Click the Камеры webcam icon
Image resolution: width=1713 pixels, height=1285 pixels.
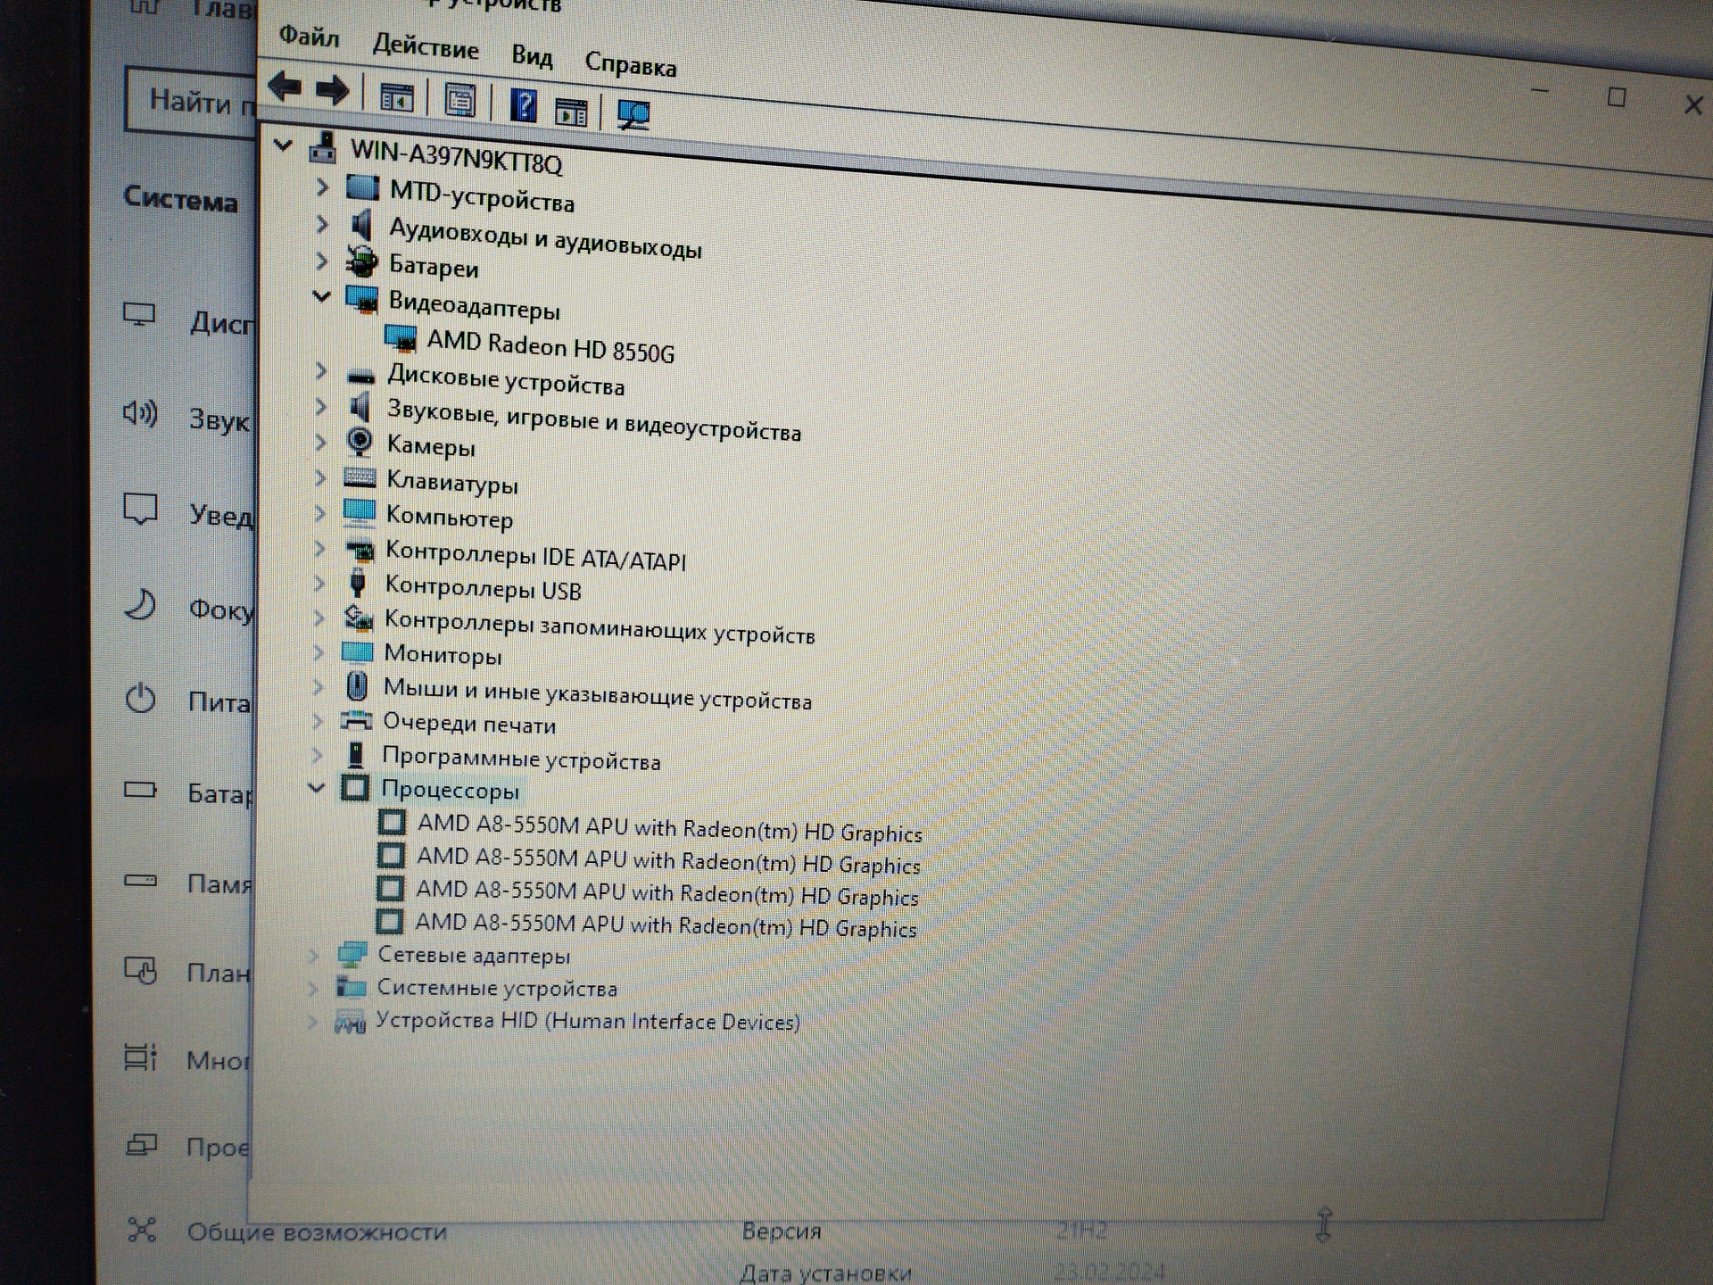tap(360, 442)
